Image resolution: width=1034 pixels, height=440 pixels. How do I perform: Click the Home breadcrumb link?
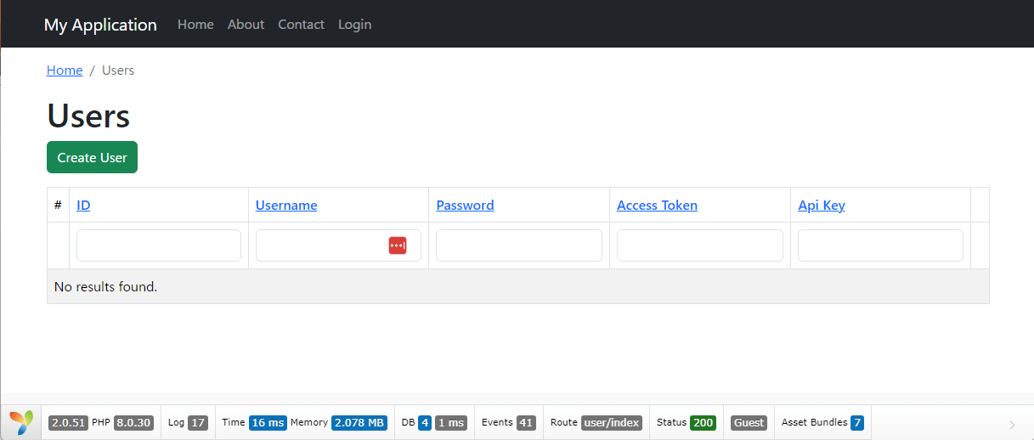coord(65,71)
